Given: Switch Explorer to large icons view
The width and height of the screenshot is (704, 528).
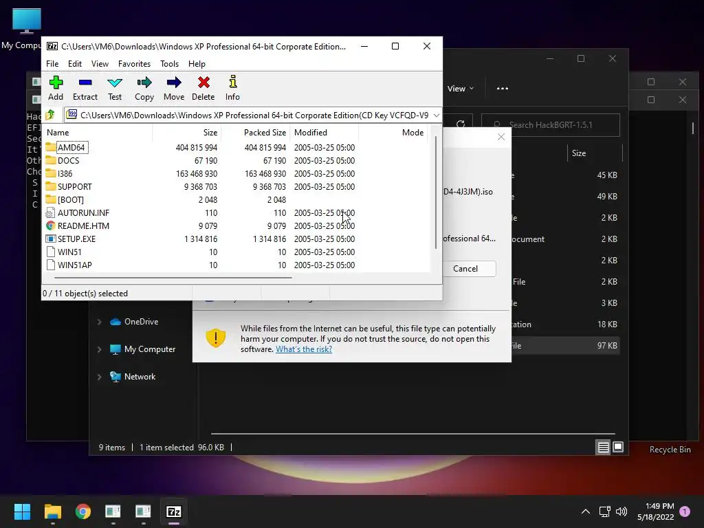Looking at the screenshot, I should pos(618,447).
